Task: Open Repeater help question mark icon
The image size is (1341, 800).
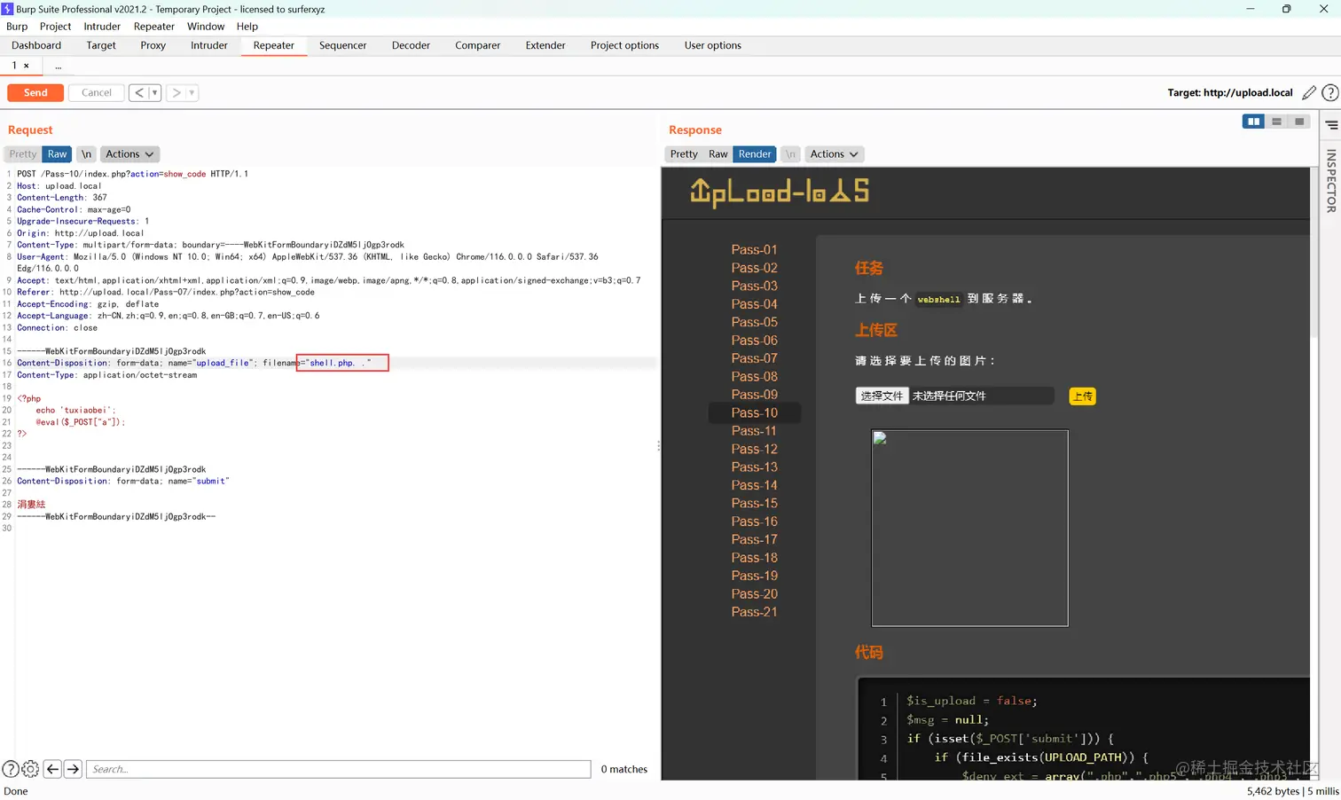Action: point(1329,92)
